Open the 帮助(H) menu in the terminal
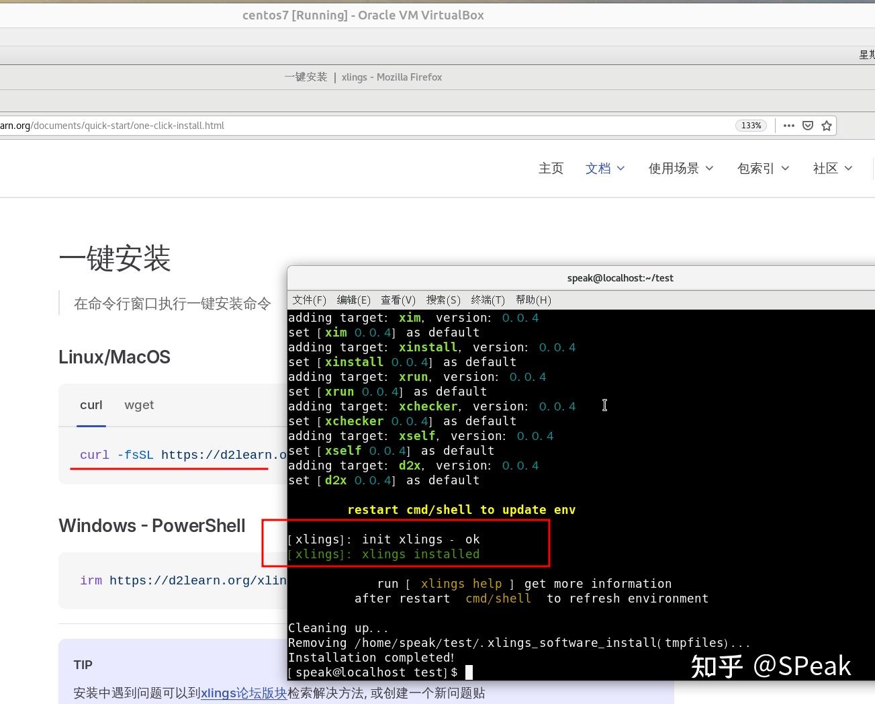Screen dimensions: 875x704 (x=533, y=300)
